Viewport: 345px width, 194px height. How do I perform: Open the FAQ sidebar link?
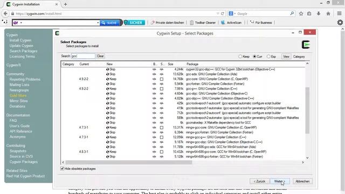(13, 120)
